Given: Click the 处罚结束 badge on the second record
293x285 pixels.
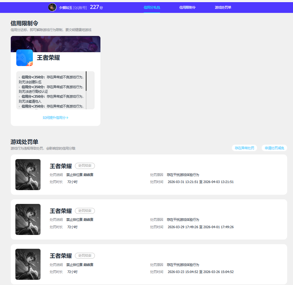Looking at the screenshot, I should click(x=84, y=211).
